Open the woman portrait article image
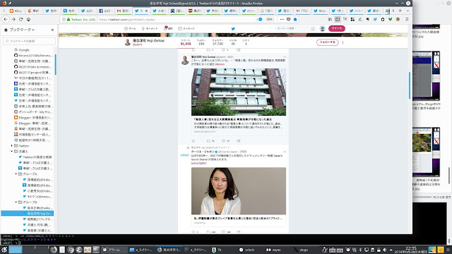The height and width of the screenshot is (254, 452). click(x=239, y=191)
